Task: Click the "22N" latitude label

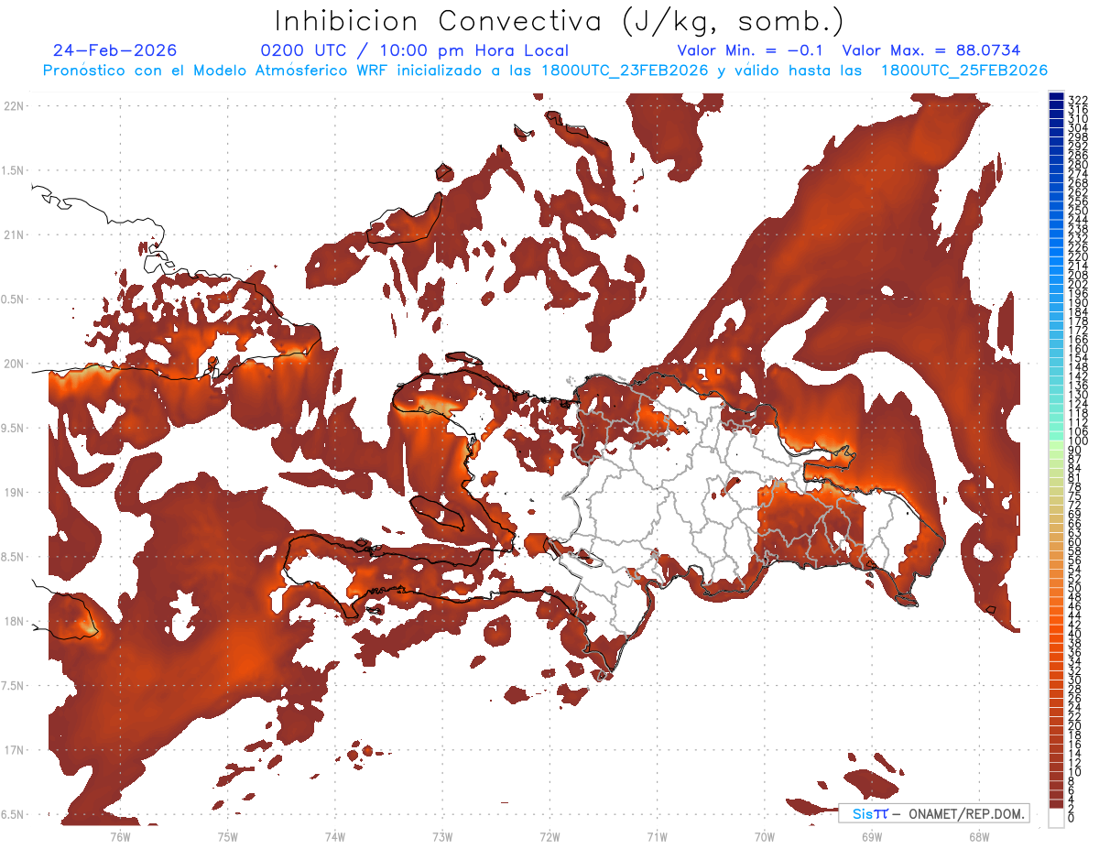Action: tap(14, 106)
